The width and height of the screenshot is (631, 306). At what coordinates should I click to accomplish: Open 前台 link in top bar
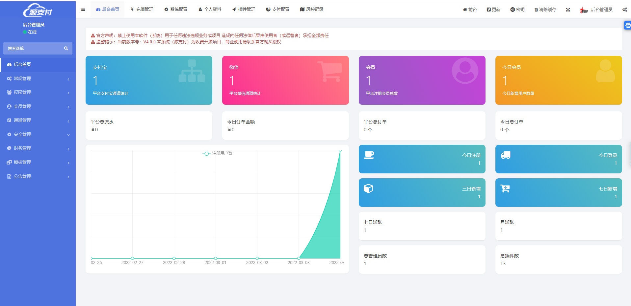click(x=470, y=10)
